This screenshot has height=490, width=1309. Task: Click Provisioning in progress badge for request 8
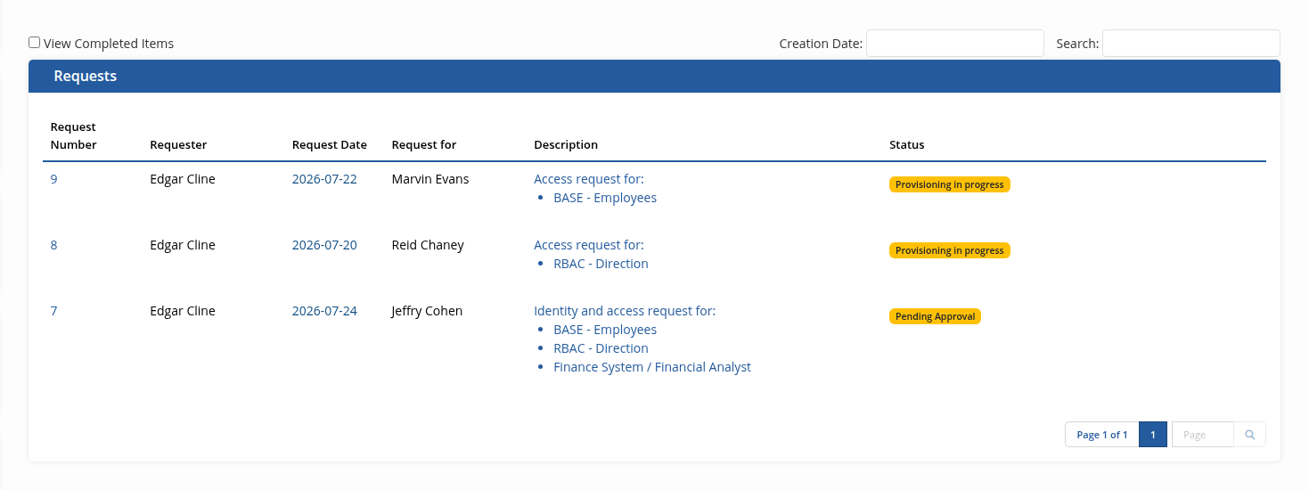coord(950,250)
